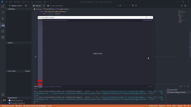Image resolution: width=191 pixels, height=107 pixels.
Task: Click Python: Current File debug status item
Action: click(38, 106)
